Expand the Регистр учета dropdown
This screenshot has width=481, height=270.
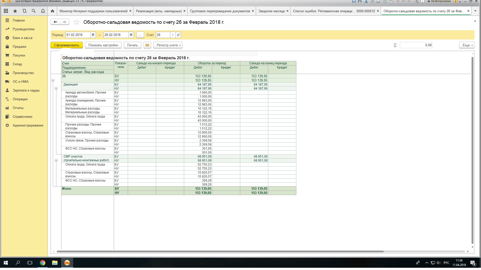(x=168, y=45)
